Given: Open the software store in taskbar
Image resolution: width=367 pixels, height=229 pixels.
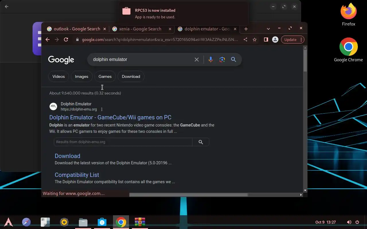Looking at the screenshot, I should click(102, 222).
